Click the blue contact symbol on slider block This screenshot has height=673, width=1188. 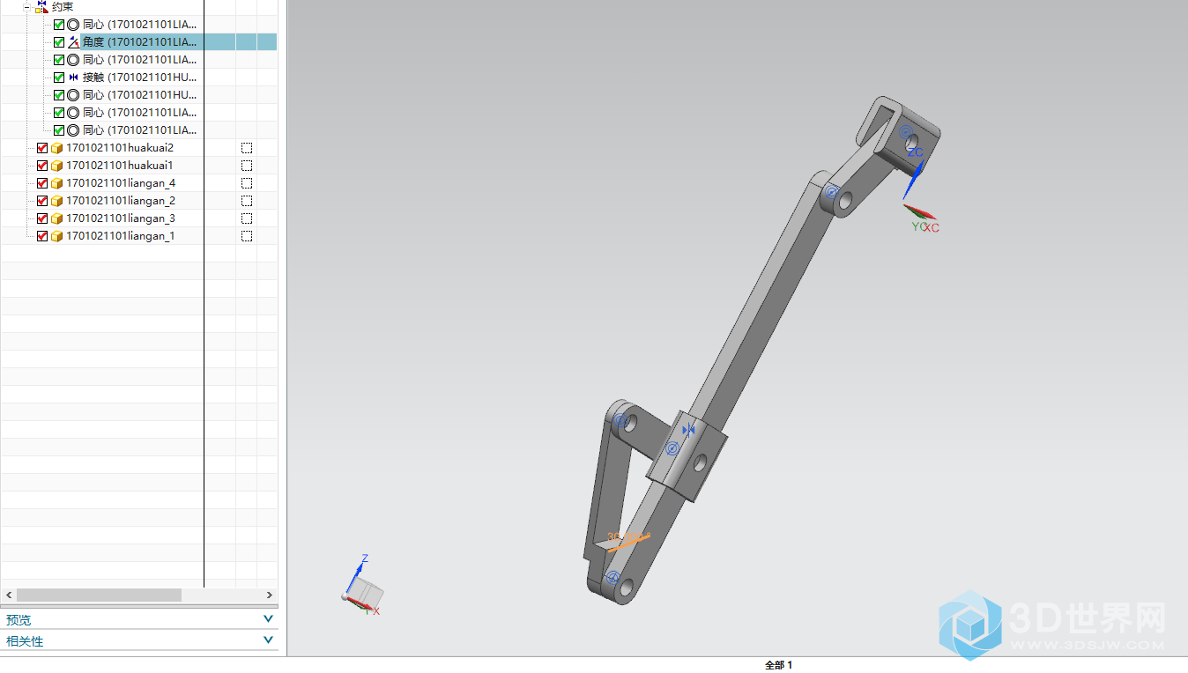click(x=689, y=430)
